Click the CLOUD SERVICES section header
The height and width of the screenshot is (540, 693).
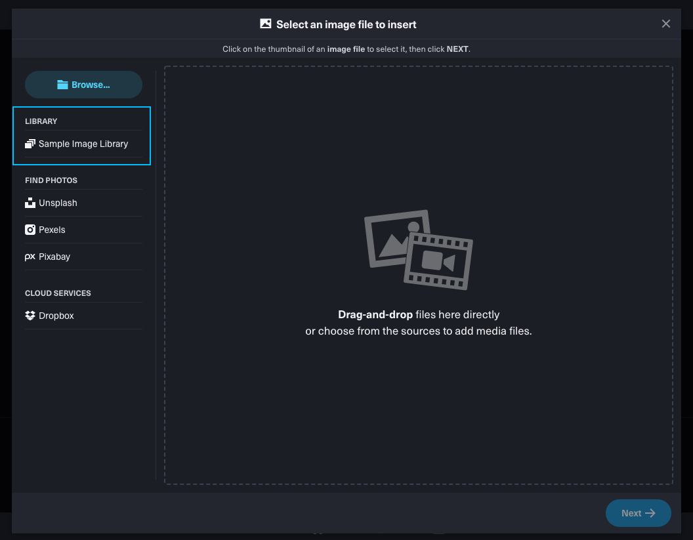[x=58, y=293]
